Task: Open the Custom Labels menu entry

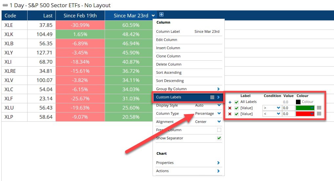Action: [188, 97]
